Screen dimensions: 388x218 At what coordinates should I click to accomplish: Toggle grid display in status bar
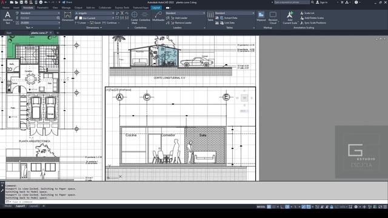(x=269, y=207)
